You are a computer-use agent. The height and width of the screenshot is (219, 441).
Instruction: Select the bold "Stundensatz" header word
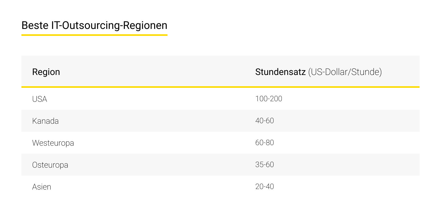click(280, 72)
